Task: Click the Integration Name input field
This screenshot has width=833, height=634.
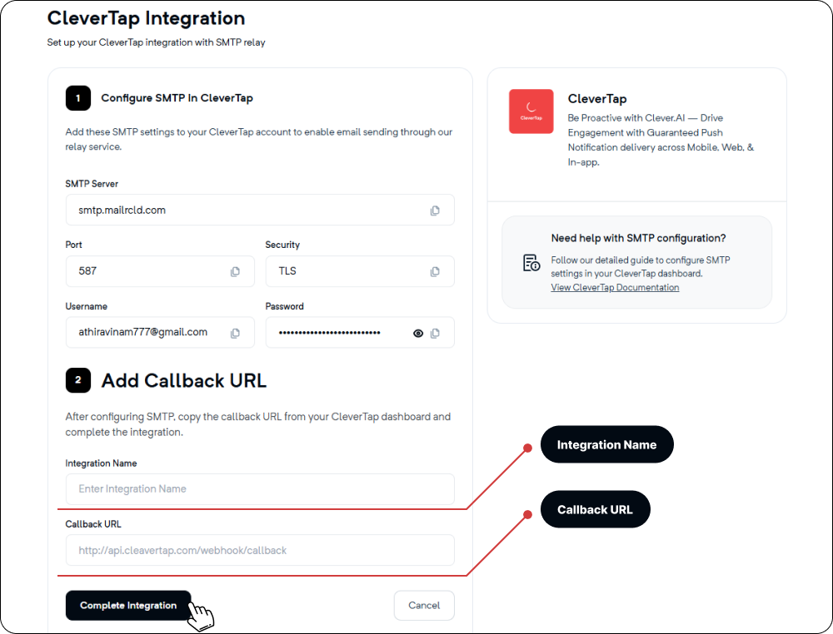Action: [x=260, y=488]
